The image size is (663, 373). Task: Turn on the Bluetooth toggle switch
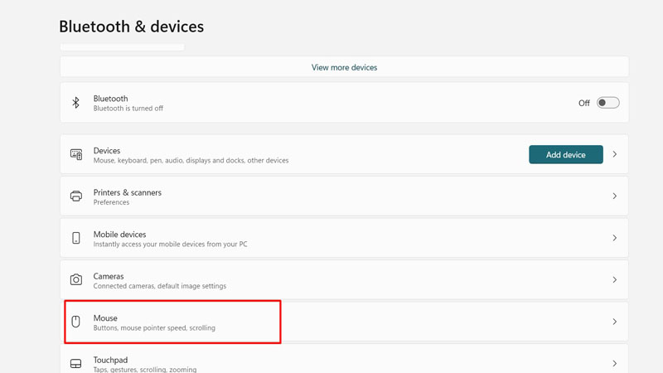coord(607,103)
